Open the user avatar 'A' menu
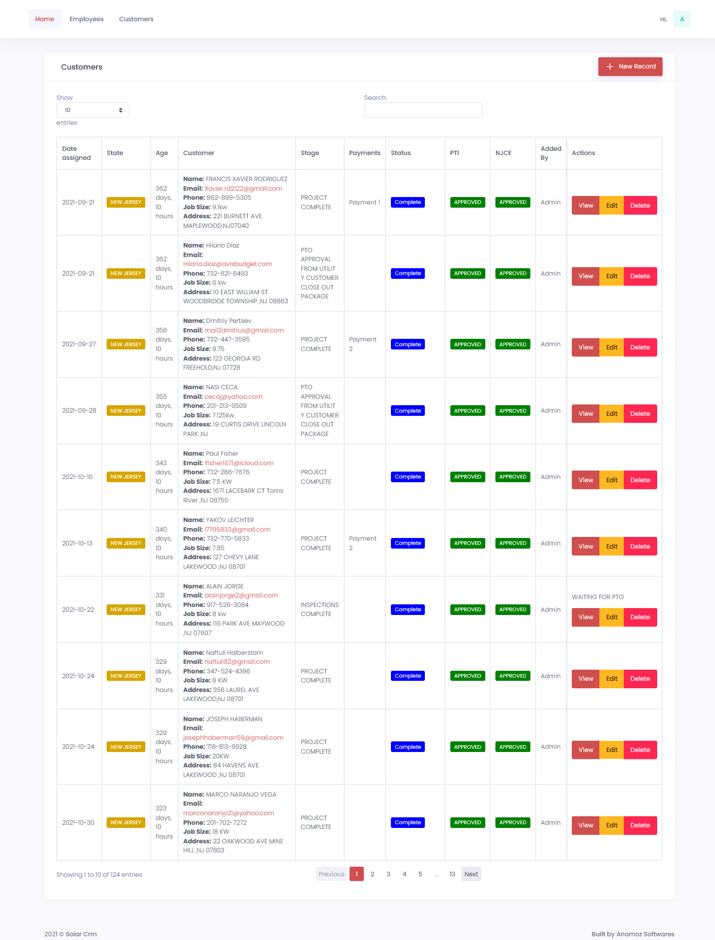715x940 pixels. (x=682, y=19)
